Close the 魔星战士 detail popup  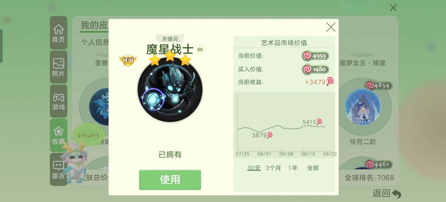330,27
